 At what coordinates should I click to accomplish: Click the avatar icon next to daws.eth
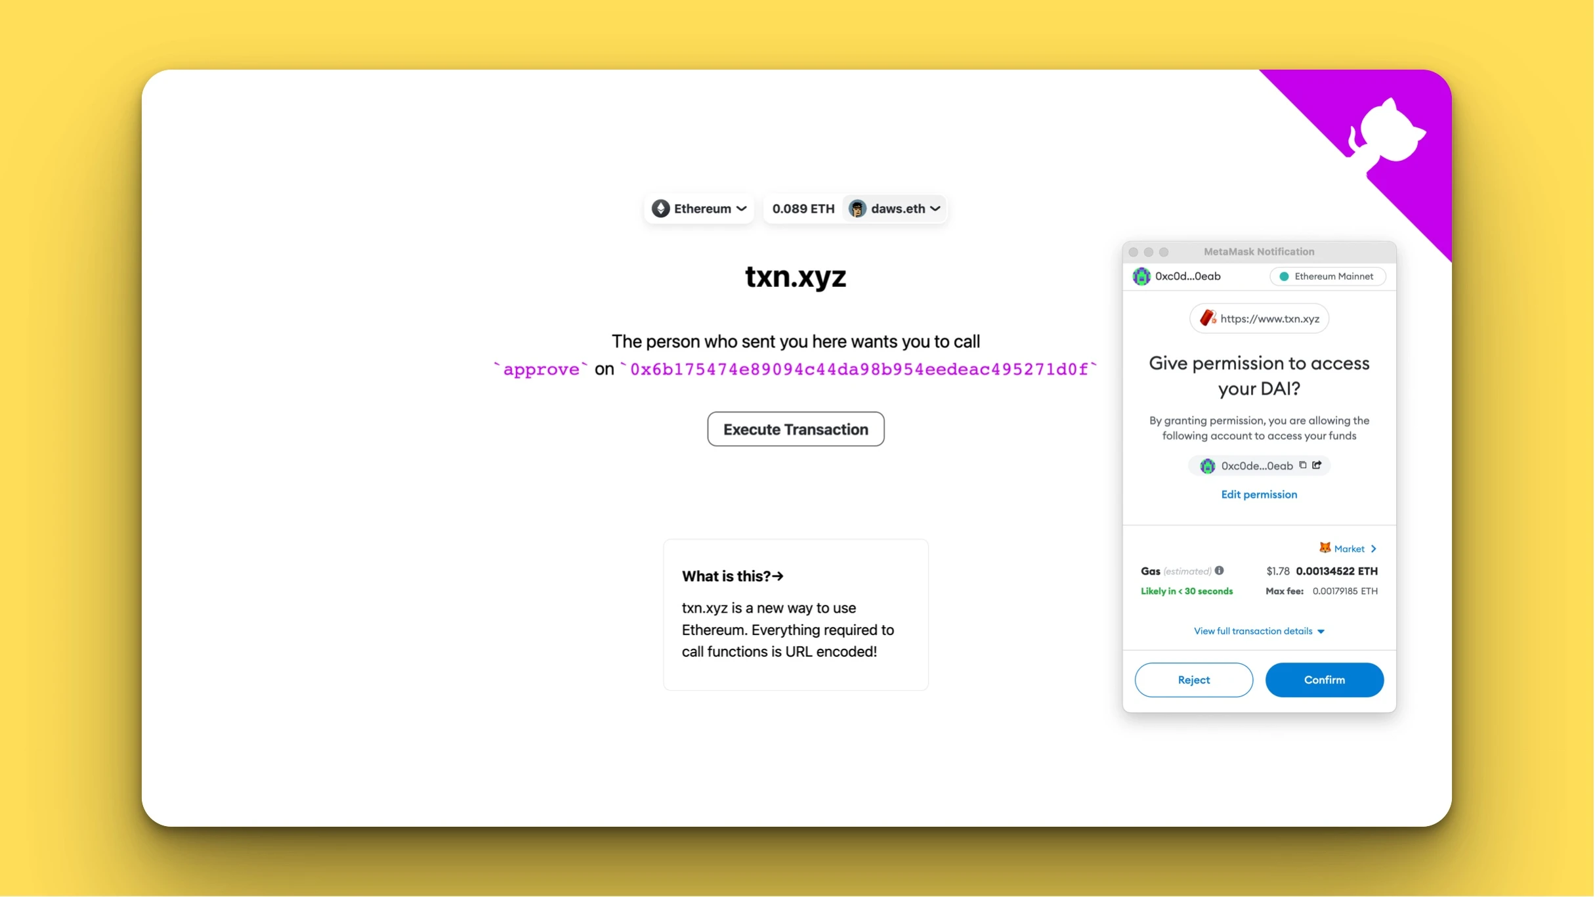pyautogui.click(x=859, y=208)
